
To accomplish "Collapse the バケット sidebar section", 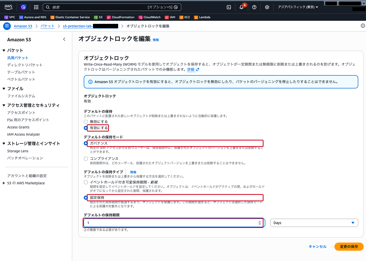I will tap(4, 51).
